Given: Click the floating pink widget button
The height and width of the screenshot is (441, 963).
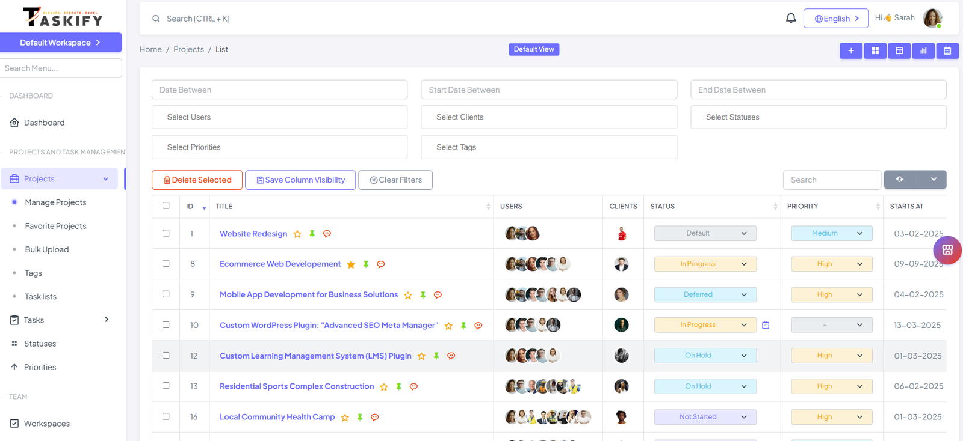Looking at the screenshot, I should click(947, 250).
